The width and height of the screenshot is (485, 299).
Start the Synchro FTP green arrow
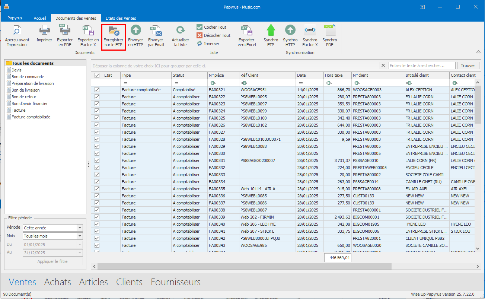click(x=271, y=31)
